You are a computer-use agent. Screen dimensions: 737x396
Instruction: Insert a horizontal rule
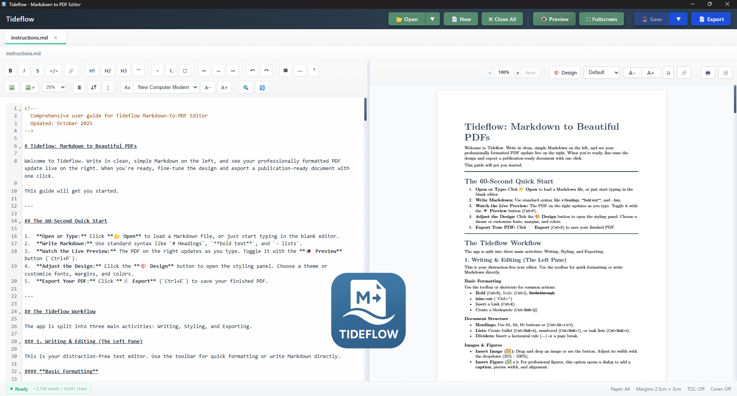(300, 71)
